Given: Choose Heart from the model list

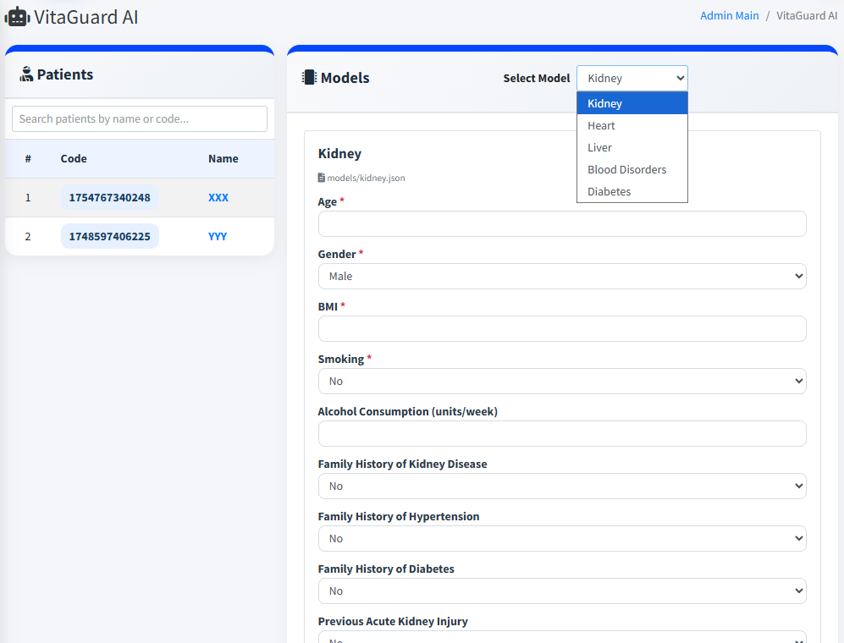Looking at the screenshot, I should click(601, 125).
